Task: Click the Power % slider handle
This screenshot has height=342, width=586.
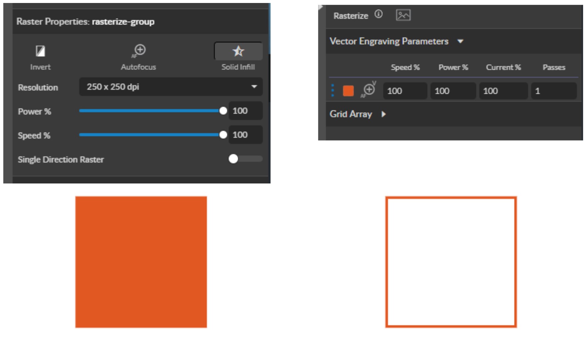Action: tap(223, 111)
